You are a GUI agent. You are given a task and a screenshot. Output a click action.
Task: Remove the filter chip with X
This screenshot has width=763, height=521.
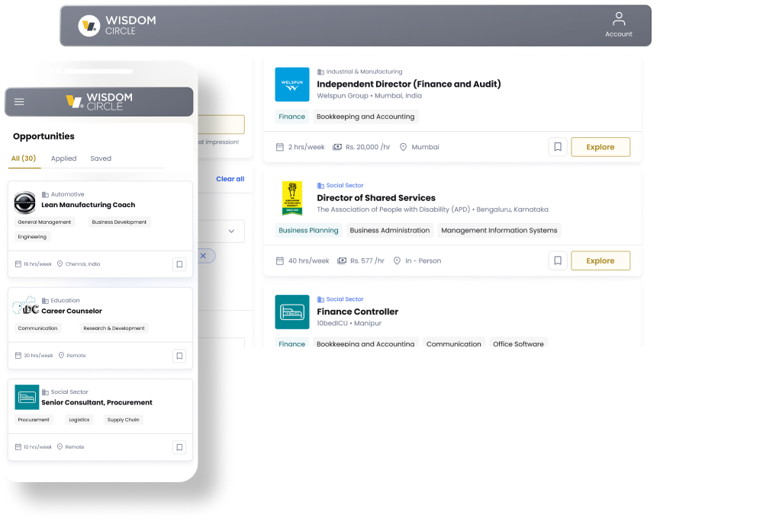click(x=204, y=256)
